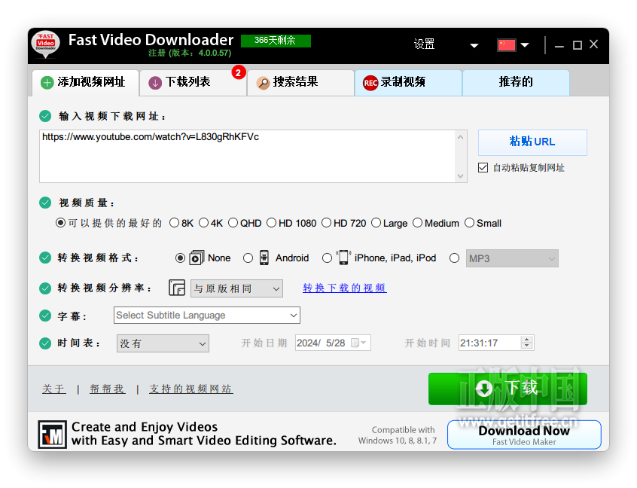Click the iPhone device icon
Viewport: 637px width, 488px height.
[343, 258]
